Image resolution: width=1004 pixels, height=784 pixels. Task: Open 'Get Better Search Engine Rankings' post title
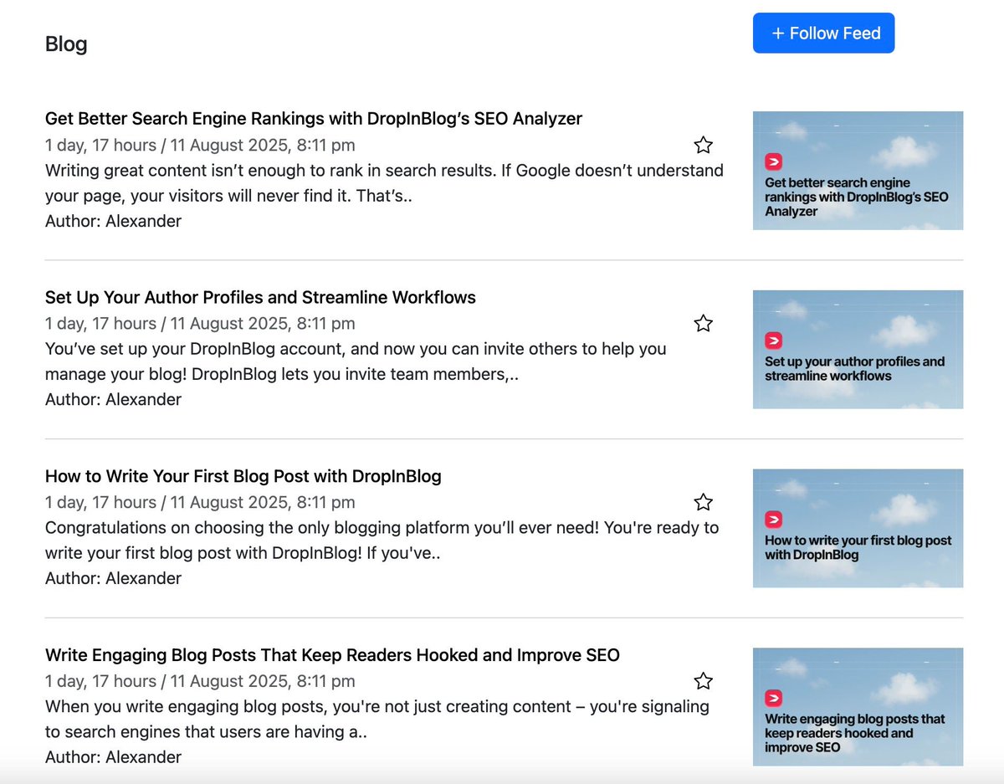tap(314, 119)
